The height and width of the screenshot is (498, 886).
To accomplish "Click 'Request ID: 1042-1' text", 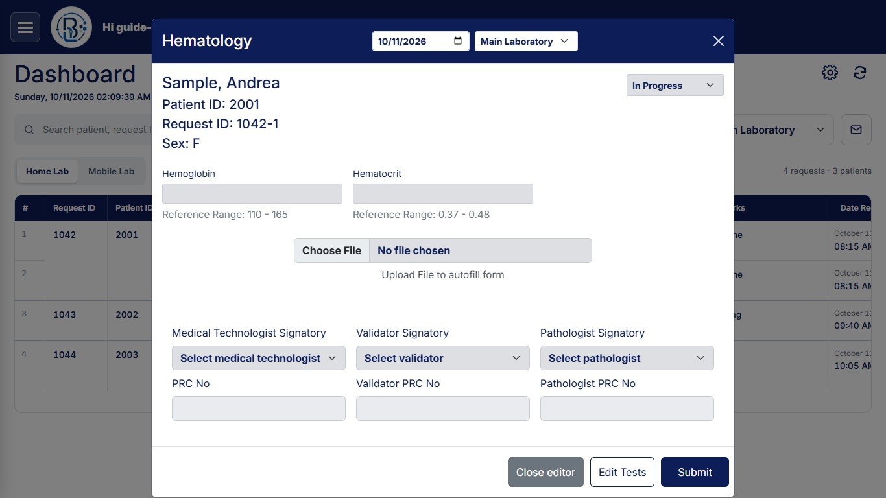I will pyautogui.click(x=221, y=124).
